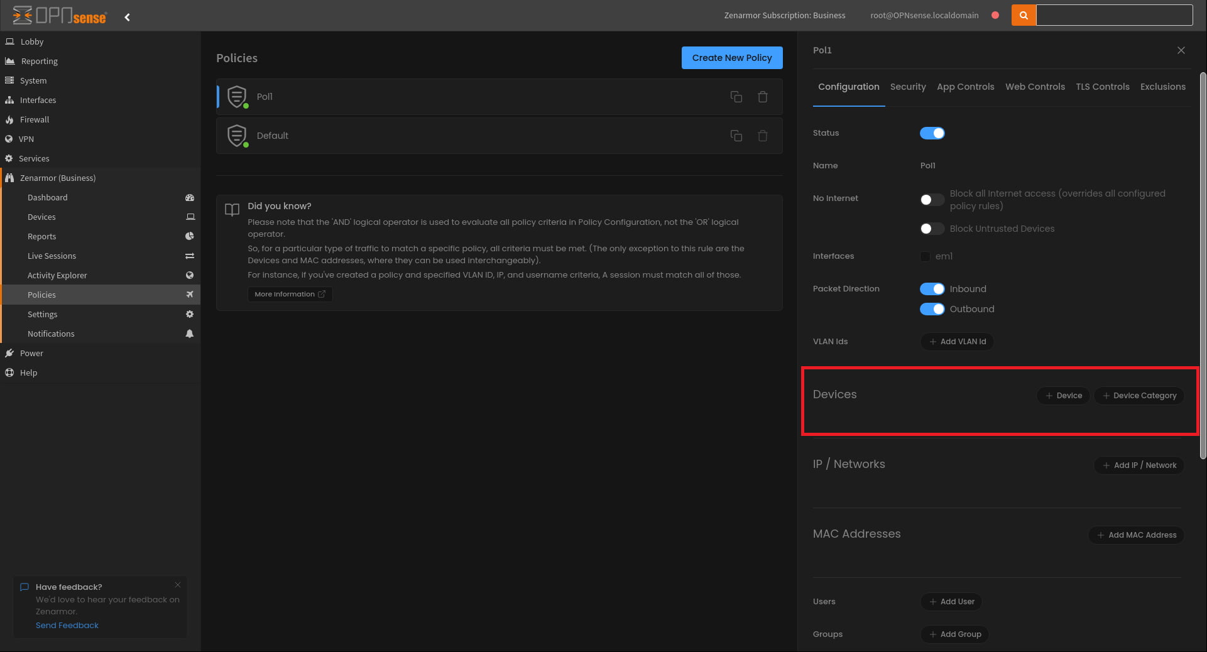Image resolution: width=1207 pixels, height=652 pixels.
Task: Click the Dashboard gauge icon in sidebar
Action: click(190, 197)
